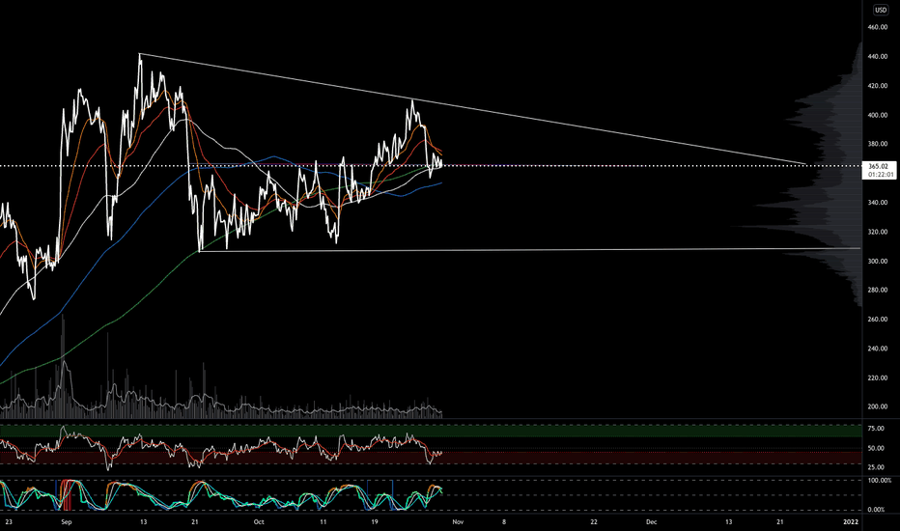Click the 22 date label on time axis
The width and height of the screenshot is (900, 531).
[594, 521]
